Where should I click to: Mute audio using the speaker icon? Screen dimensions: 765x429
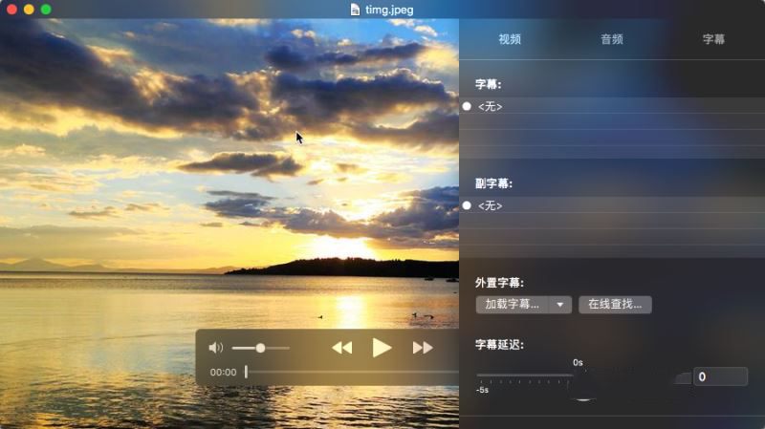point(216,348)
